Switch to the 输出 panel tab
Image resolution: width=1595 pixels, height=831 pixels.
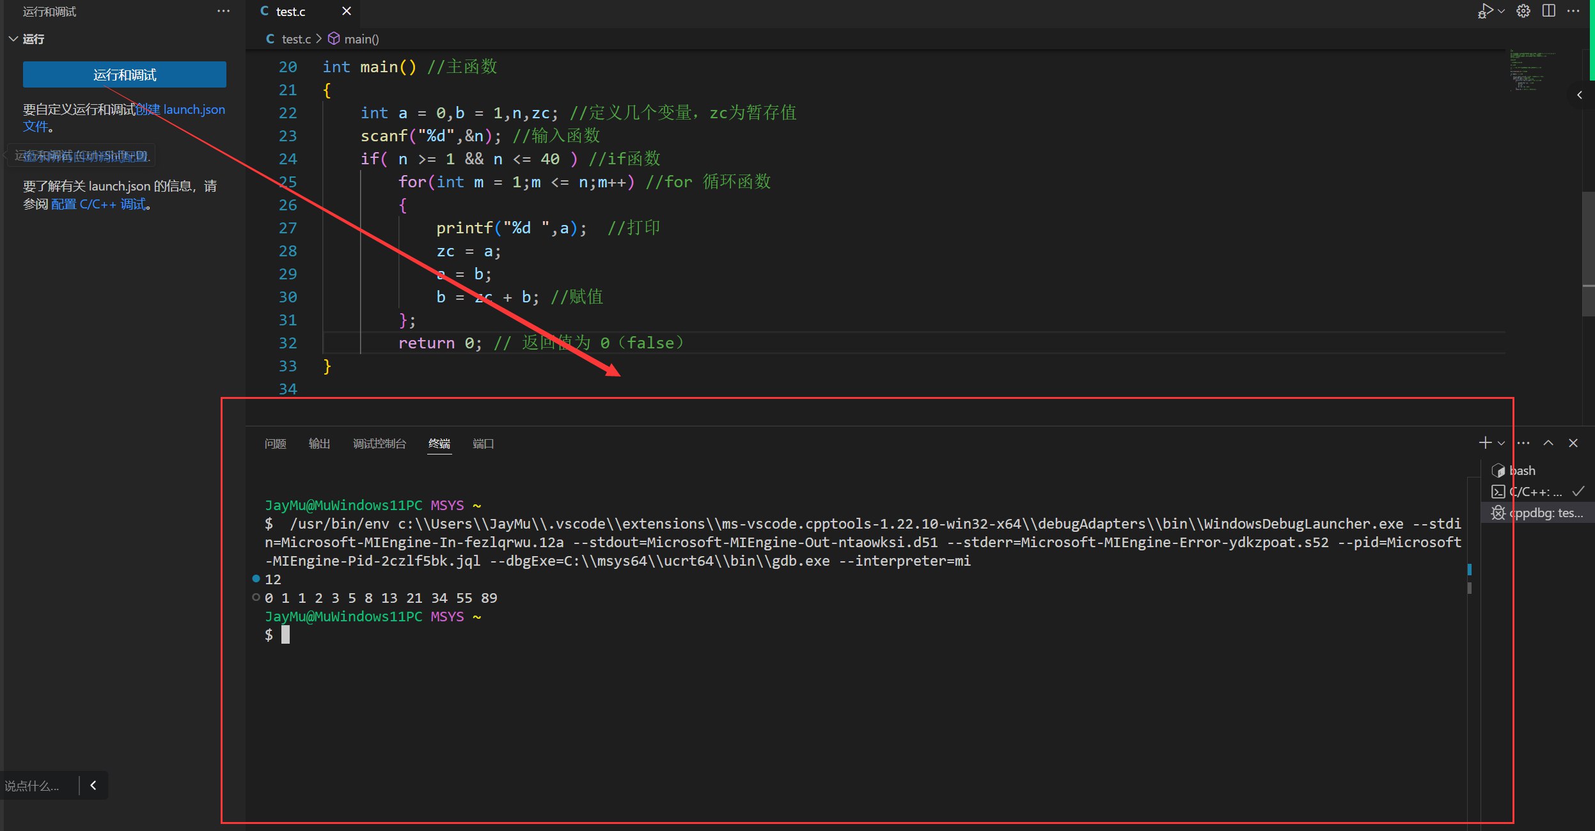tap(319, 444)
